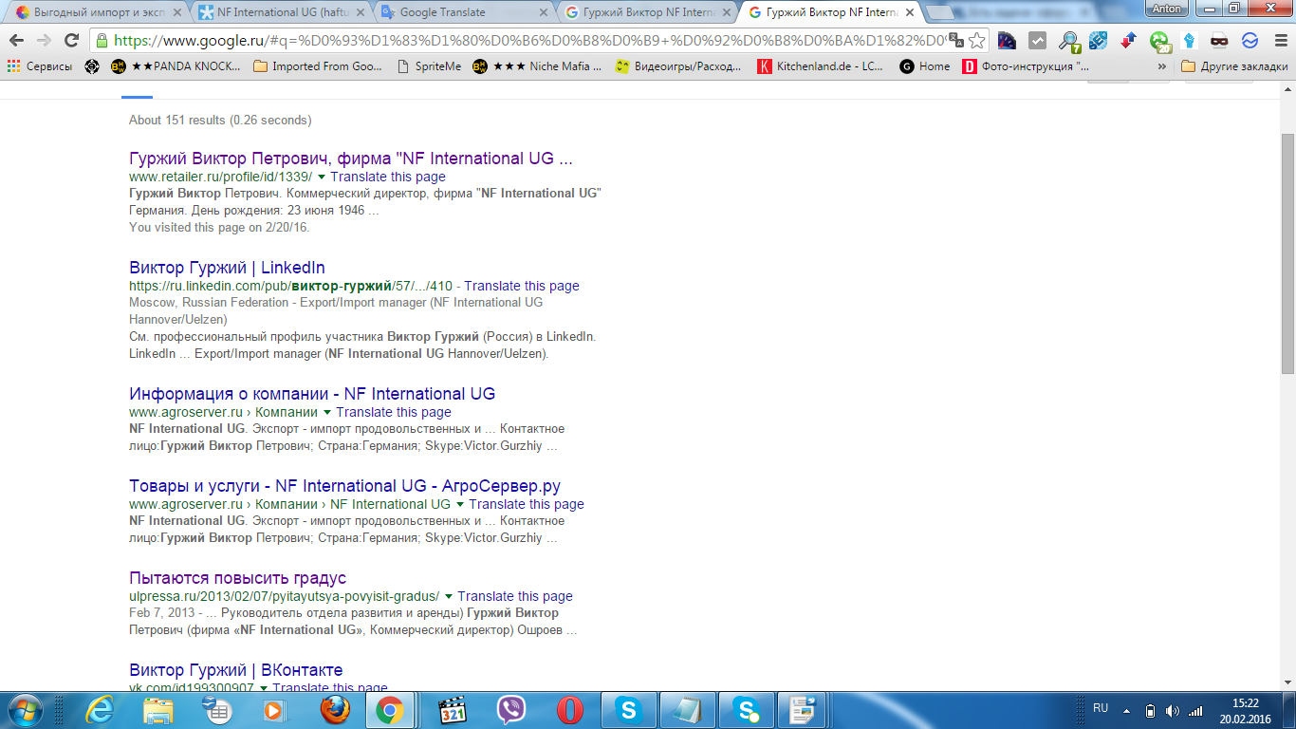
Task: Click Translate this page for the LinkedIn result
Action: (522, 286)
